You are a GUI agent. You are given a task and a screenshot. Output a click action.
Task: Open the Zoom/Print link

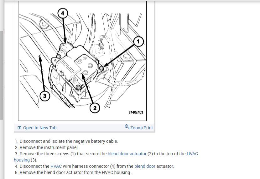142,128
